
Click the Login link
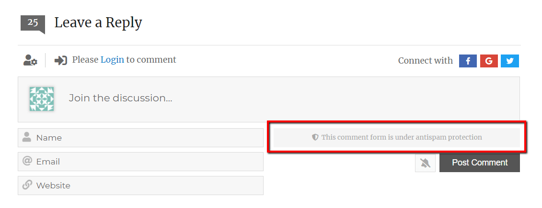[x=112, y=60]
